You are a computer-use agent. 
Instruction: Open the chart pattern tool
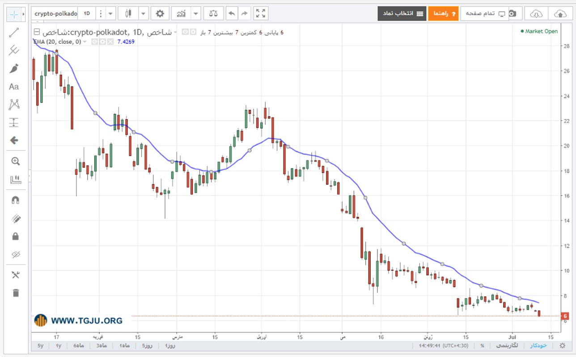(x=14, y=105)
